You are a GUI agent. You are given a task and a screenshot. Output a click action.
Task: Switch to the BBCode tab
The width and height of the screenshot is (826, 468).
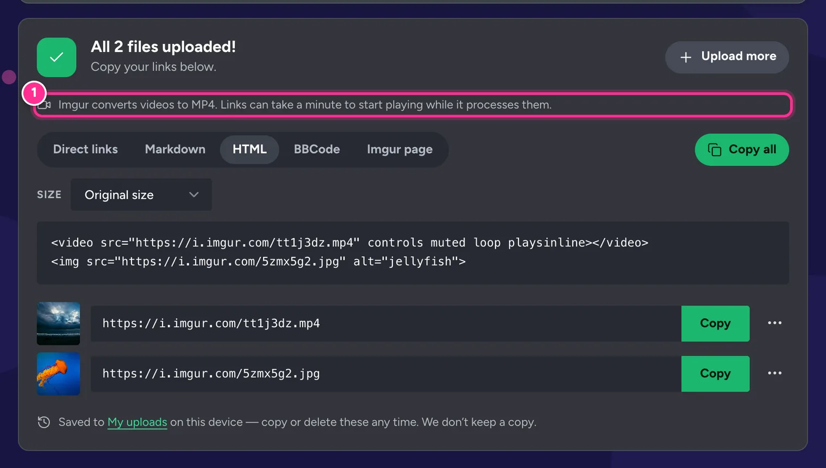coord(317,149)
